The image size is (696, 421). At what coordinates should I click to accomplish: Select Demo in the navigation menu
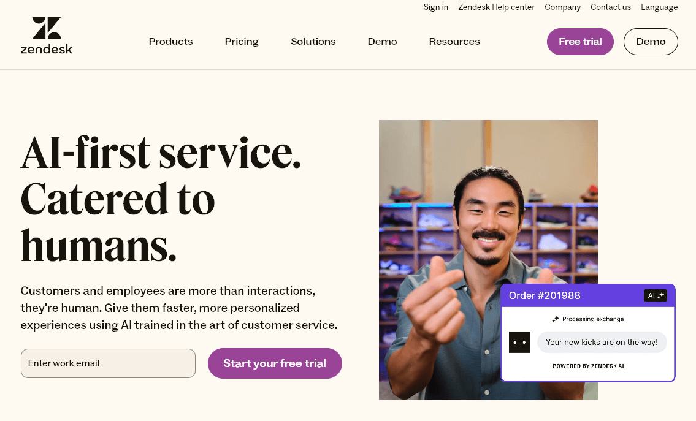point(382,41)
